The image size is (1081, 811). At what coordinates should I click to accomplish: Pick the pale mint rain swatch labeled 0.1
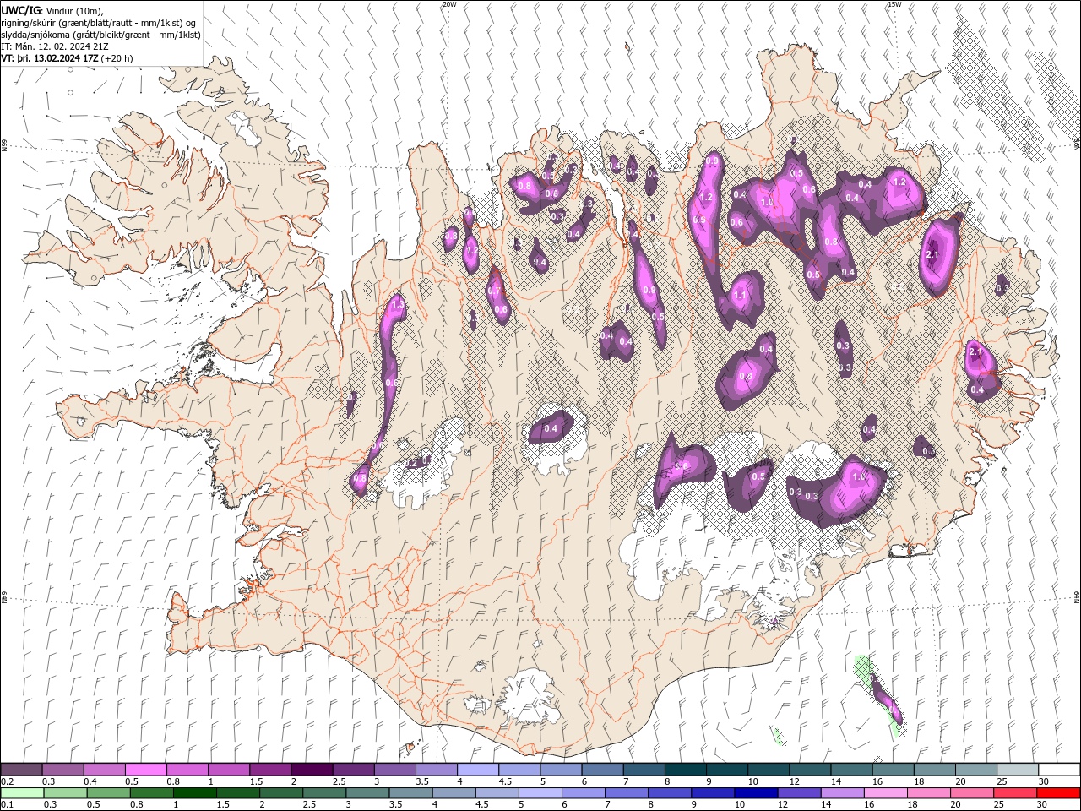[21, 793]
